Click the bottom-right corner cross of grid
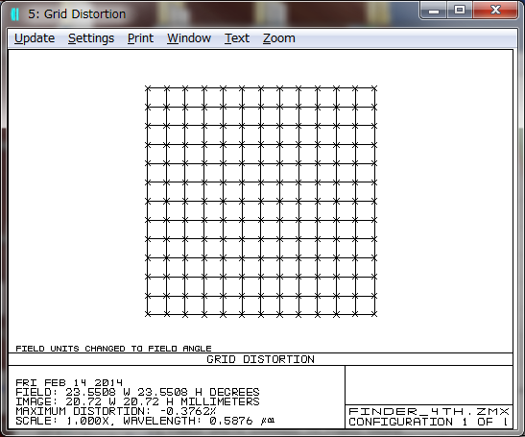525x437 pixels. (x=374, y=314)
